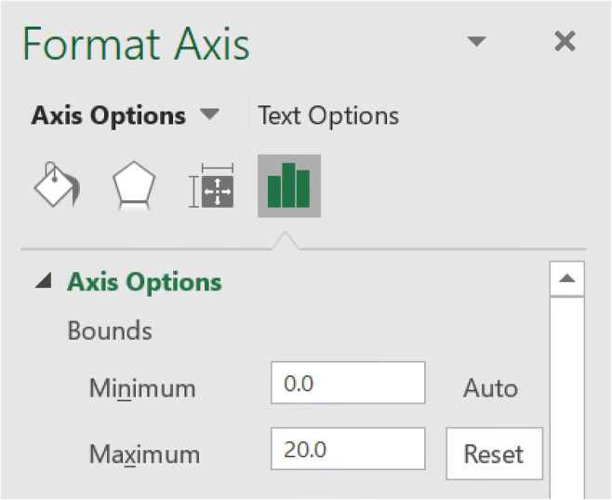Open the Effects pentagon icon
This screenshot has height=500, width=612.
point(133,187)
